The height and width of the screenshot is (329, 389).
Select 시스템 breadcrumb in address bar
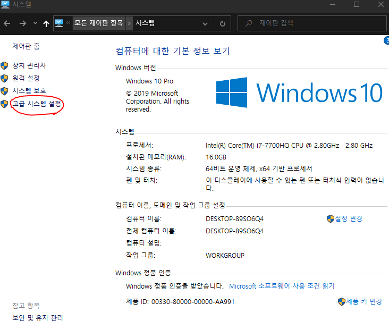point(145,23)
